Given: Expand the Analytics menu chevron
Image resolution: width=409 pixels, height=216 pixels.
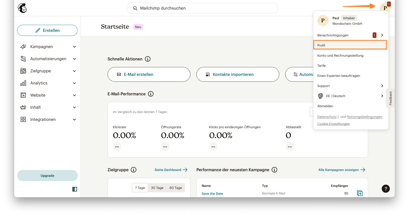Looking at the screenshot, I should [74, 83].
